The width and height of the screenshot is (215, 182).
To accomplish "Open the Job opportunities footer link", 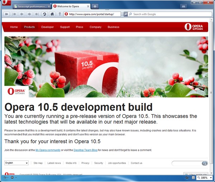I will [x=117, y=163].
